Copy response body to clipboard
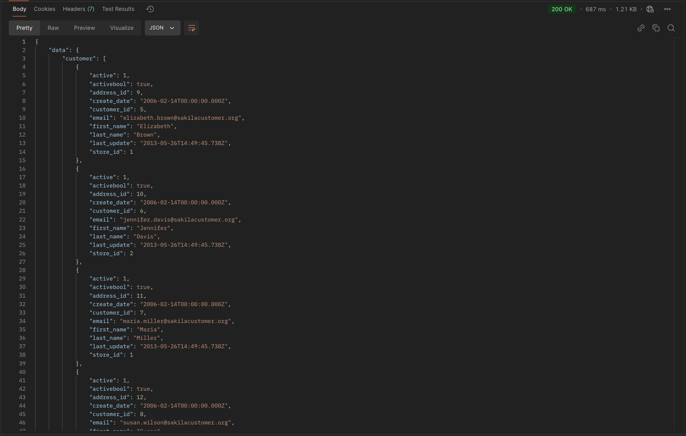The height and width of the screenshot is (436, 686). click(656, 28)
